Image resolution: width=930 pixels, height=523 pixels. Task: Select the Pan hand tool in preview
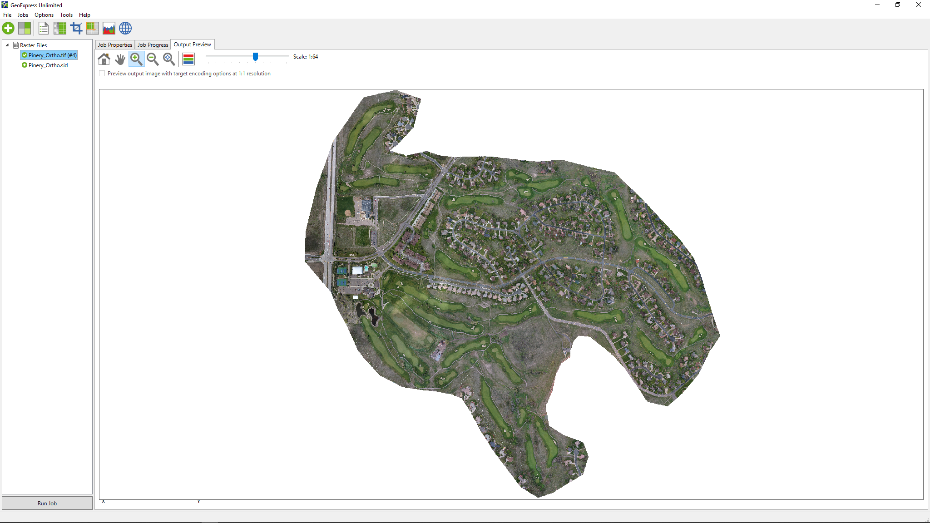(x=120, y=59)
